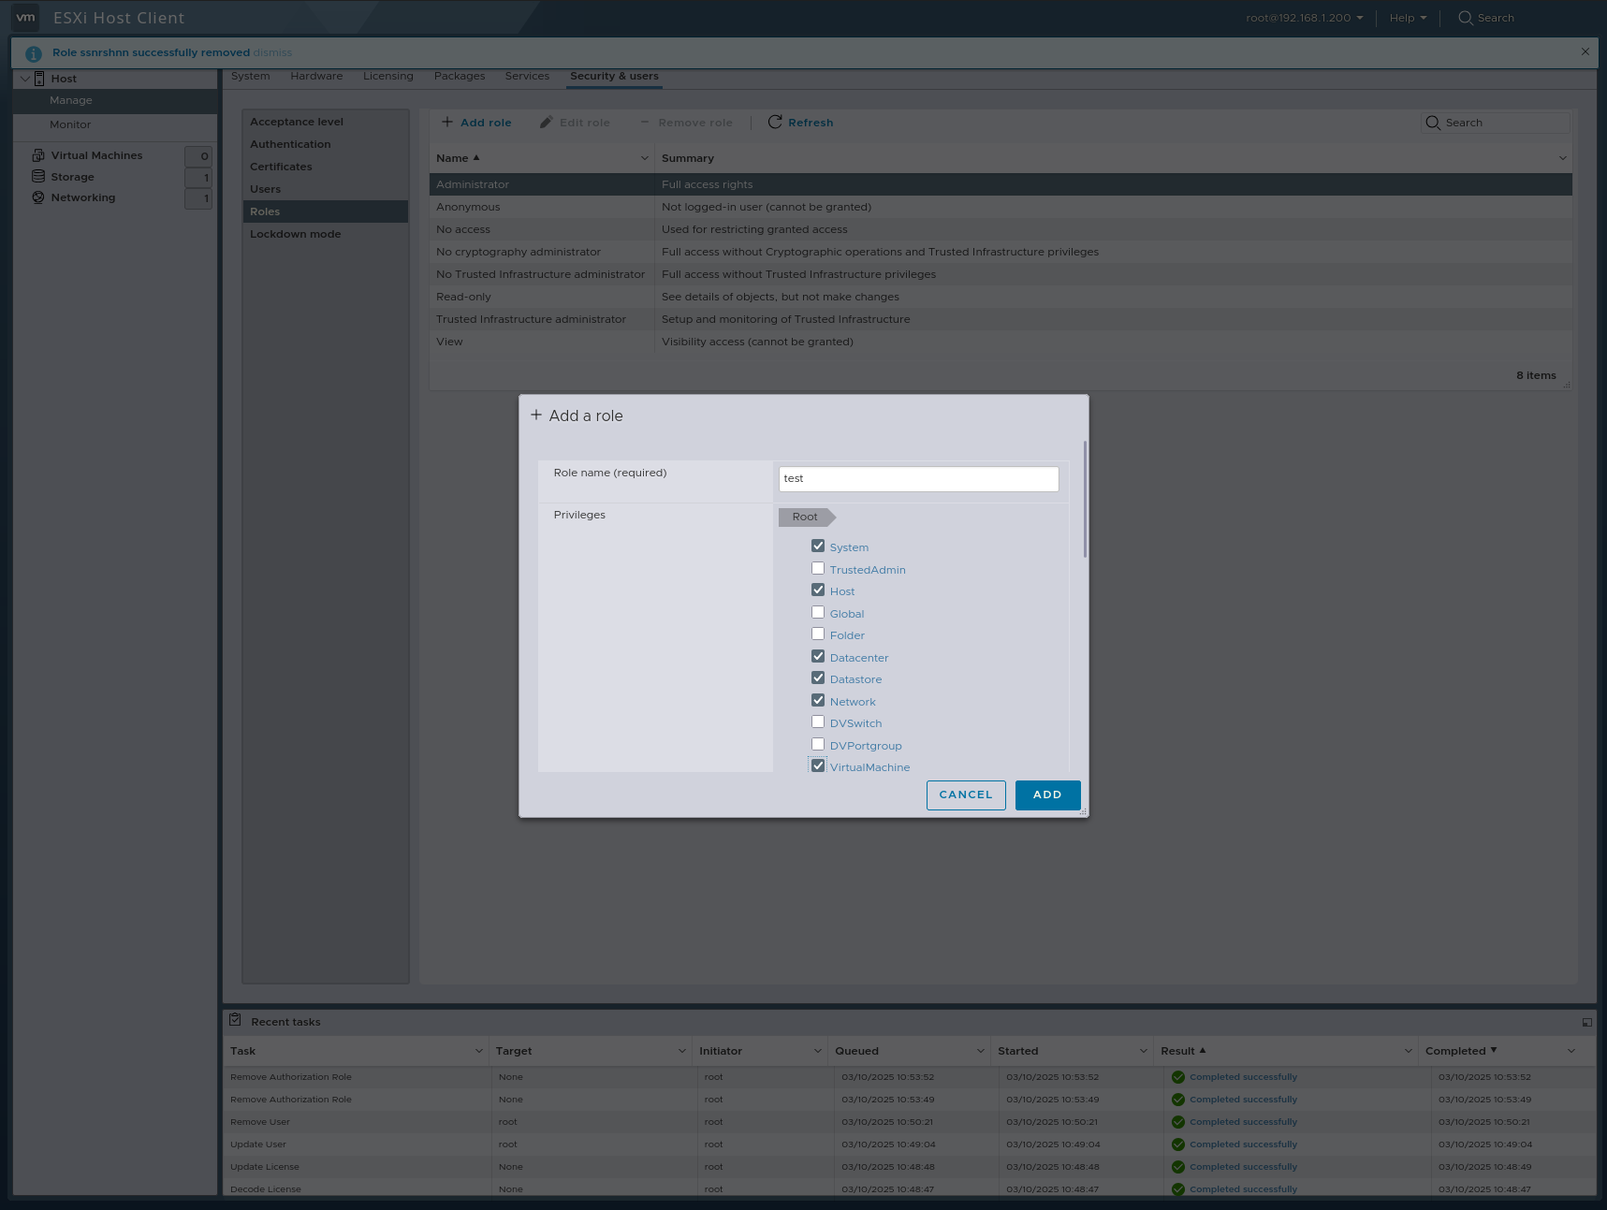
Task: Open the Help dropdown menu
Action: [1406, 17]
